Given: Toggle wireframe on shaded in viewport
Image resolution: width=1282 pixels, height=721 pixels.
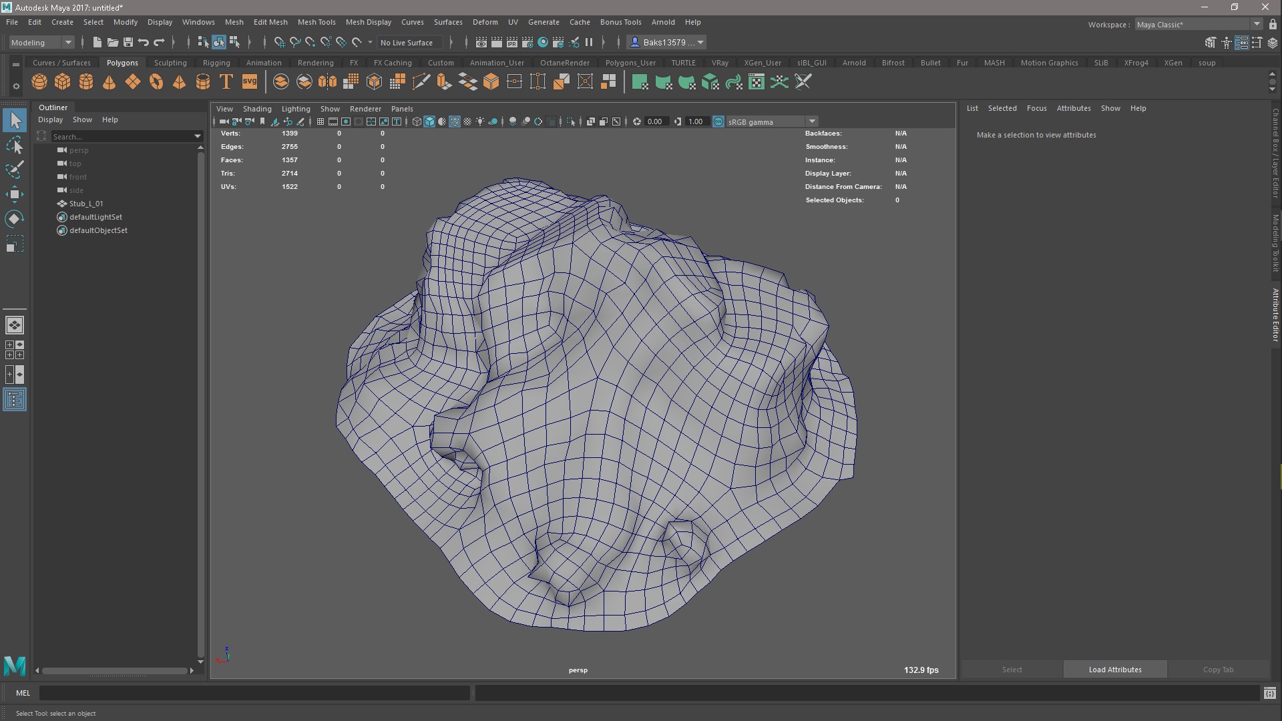Looking at the screenshot, I should [x=455, y=122].
